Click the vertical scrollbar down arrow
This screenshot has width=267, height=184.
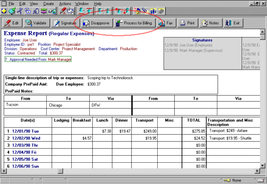(x=262, y=165)
